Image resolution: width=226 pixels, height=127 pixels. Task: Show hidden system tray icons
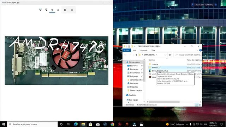tap(187, 124)
